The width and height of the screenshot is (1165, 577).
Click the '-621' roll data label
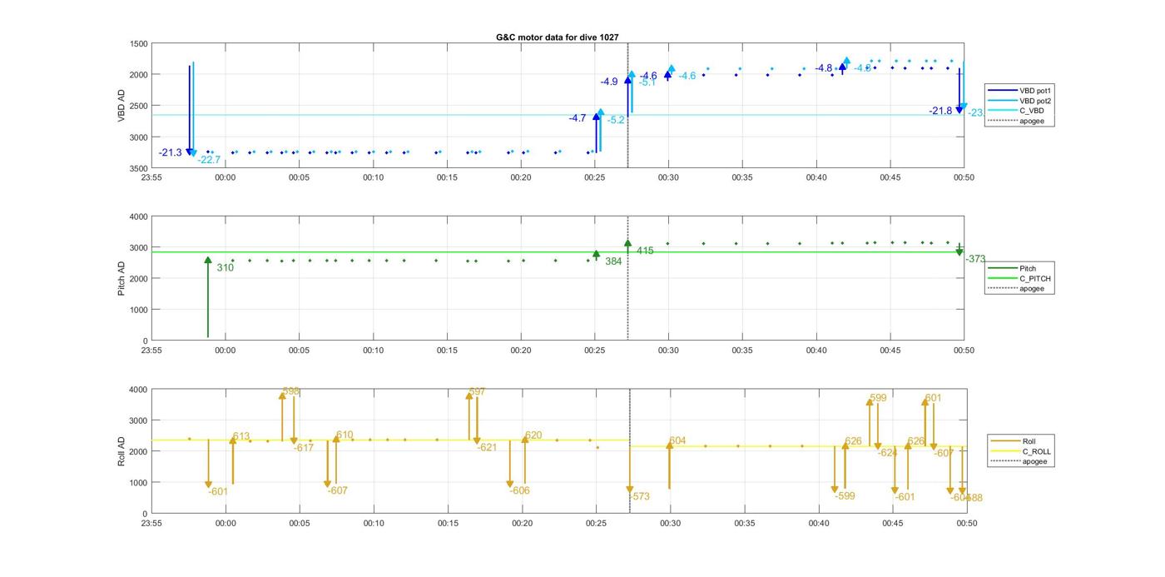[487, 447]
